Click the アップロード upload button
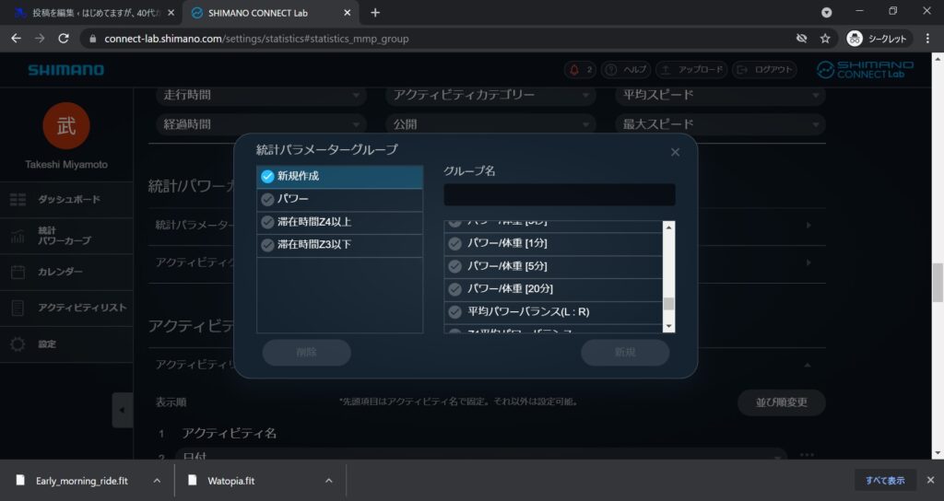Viewport: 944px width, 501px height. pos(690,70)
